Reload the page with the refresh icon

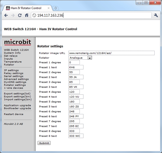point(20,15)
